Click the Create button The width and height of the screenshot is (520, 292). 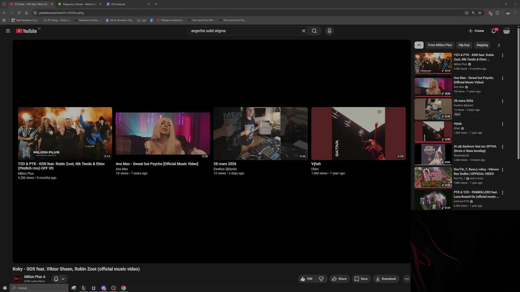click(x=476, y=31)
